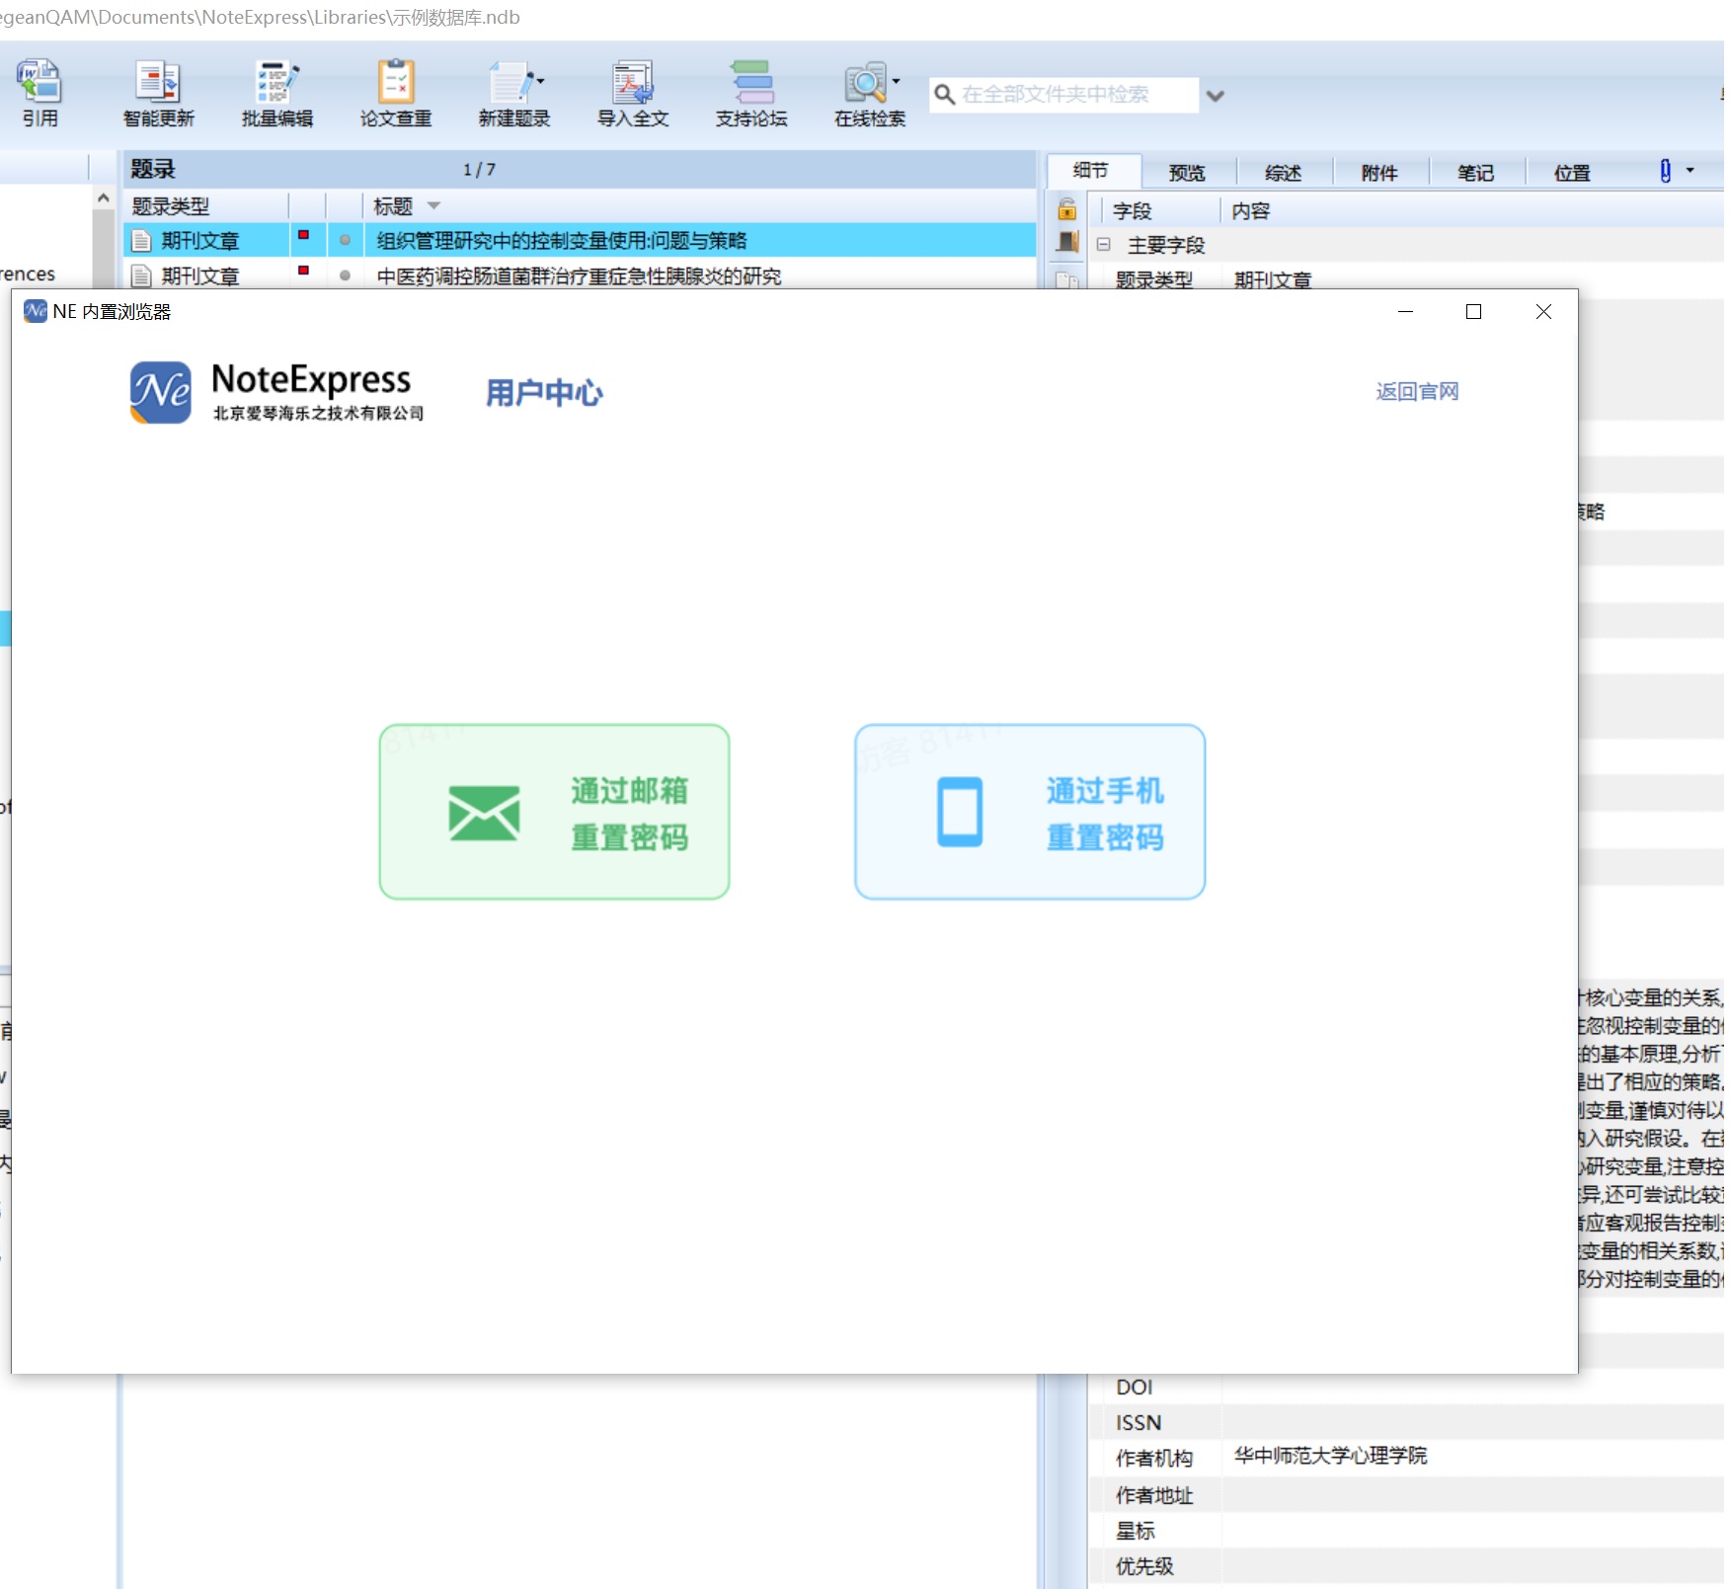Toggle read-status dot of 组织管理研究 record
1730x1589 pixels.
[x=345, y=240]
